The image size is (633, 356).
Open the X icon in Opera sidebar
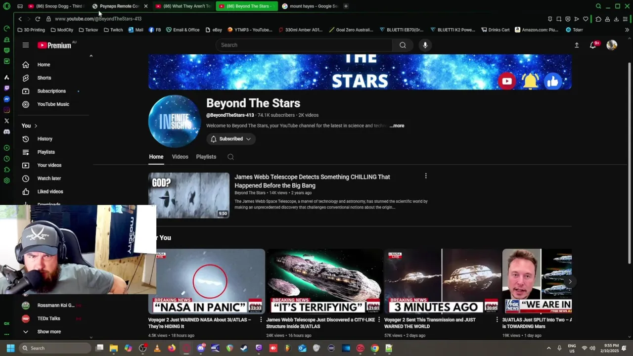(6, 121)
